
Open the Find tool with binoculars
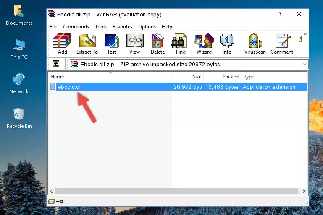click(x=181, y=44)
